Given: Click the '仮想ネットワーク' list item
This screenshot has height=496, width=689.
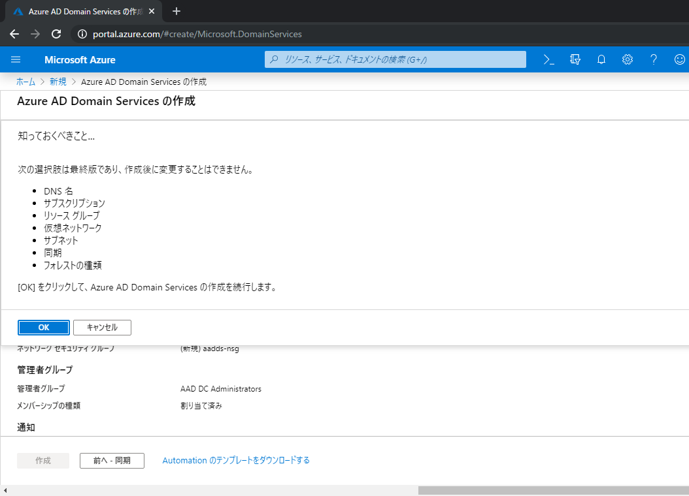Looking at the screenshot, I should [x=73, y=228].
